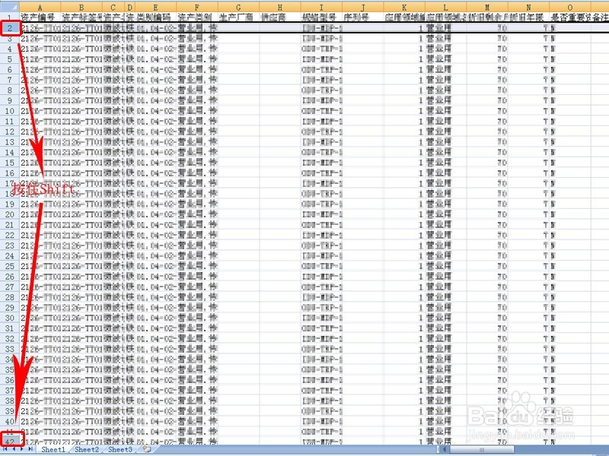Image resolution: width=609 pixels, height=456 pixels.
Task: Click header cell 序列号 in J1
Action: pyautogui.click(x=363, y=17)
